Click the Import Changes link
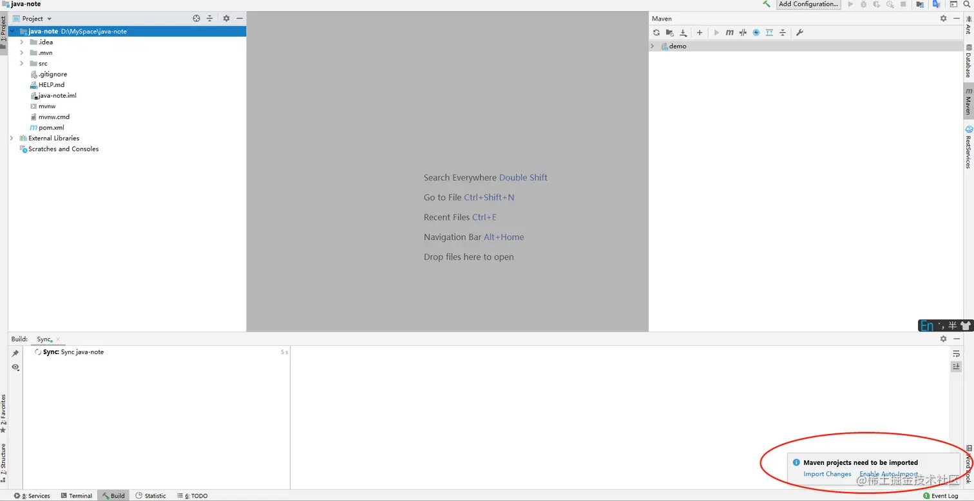 (827, 474)
